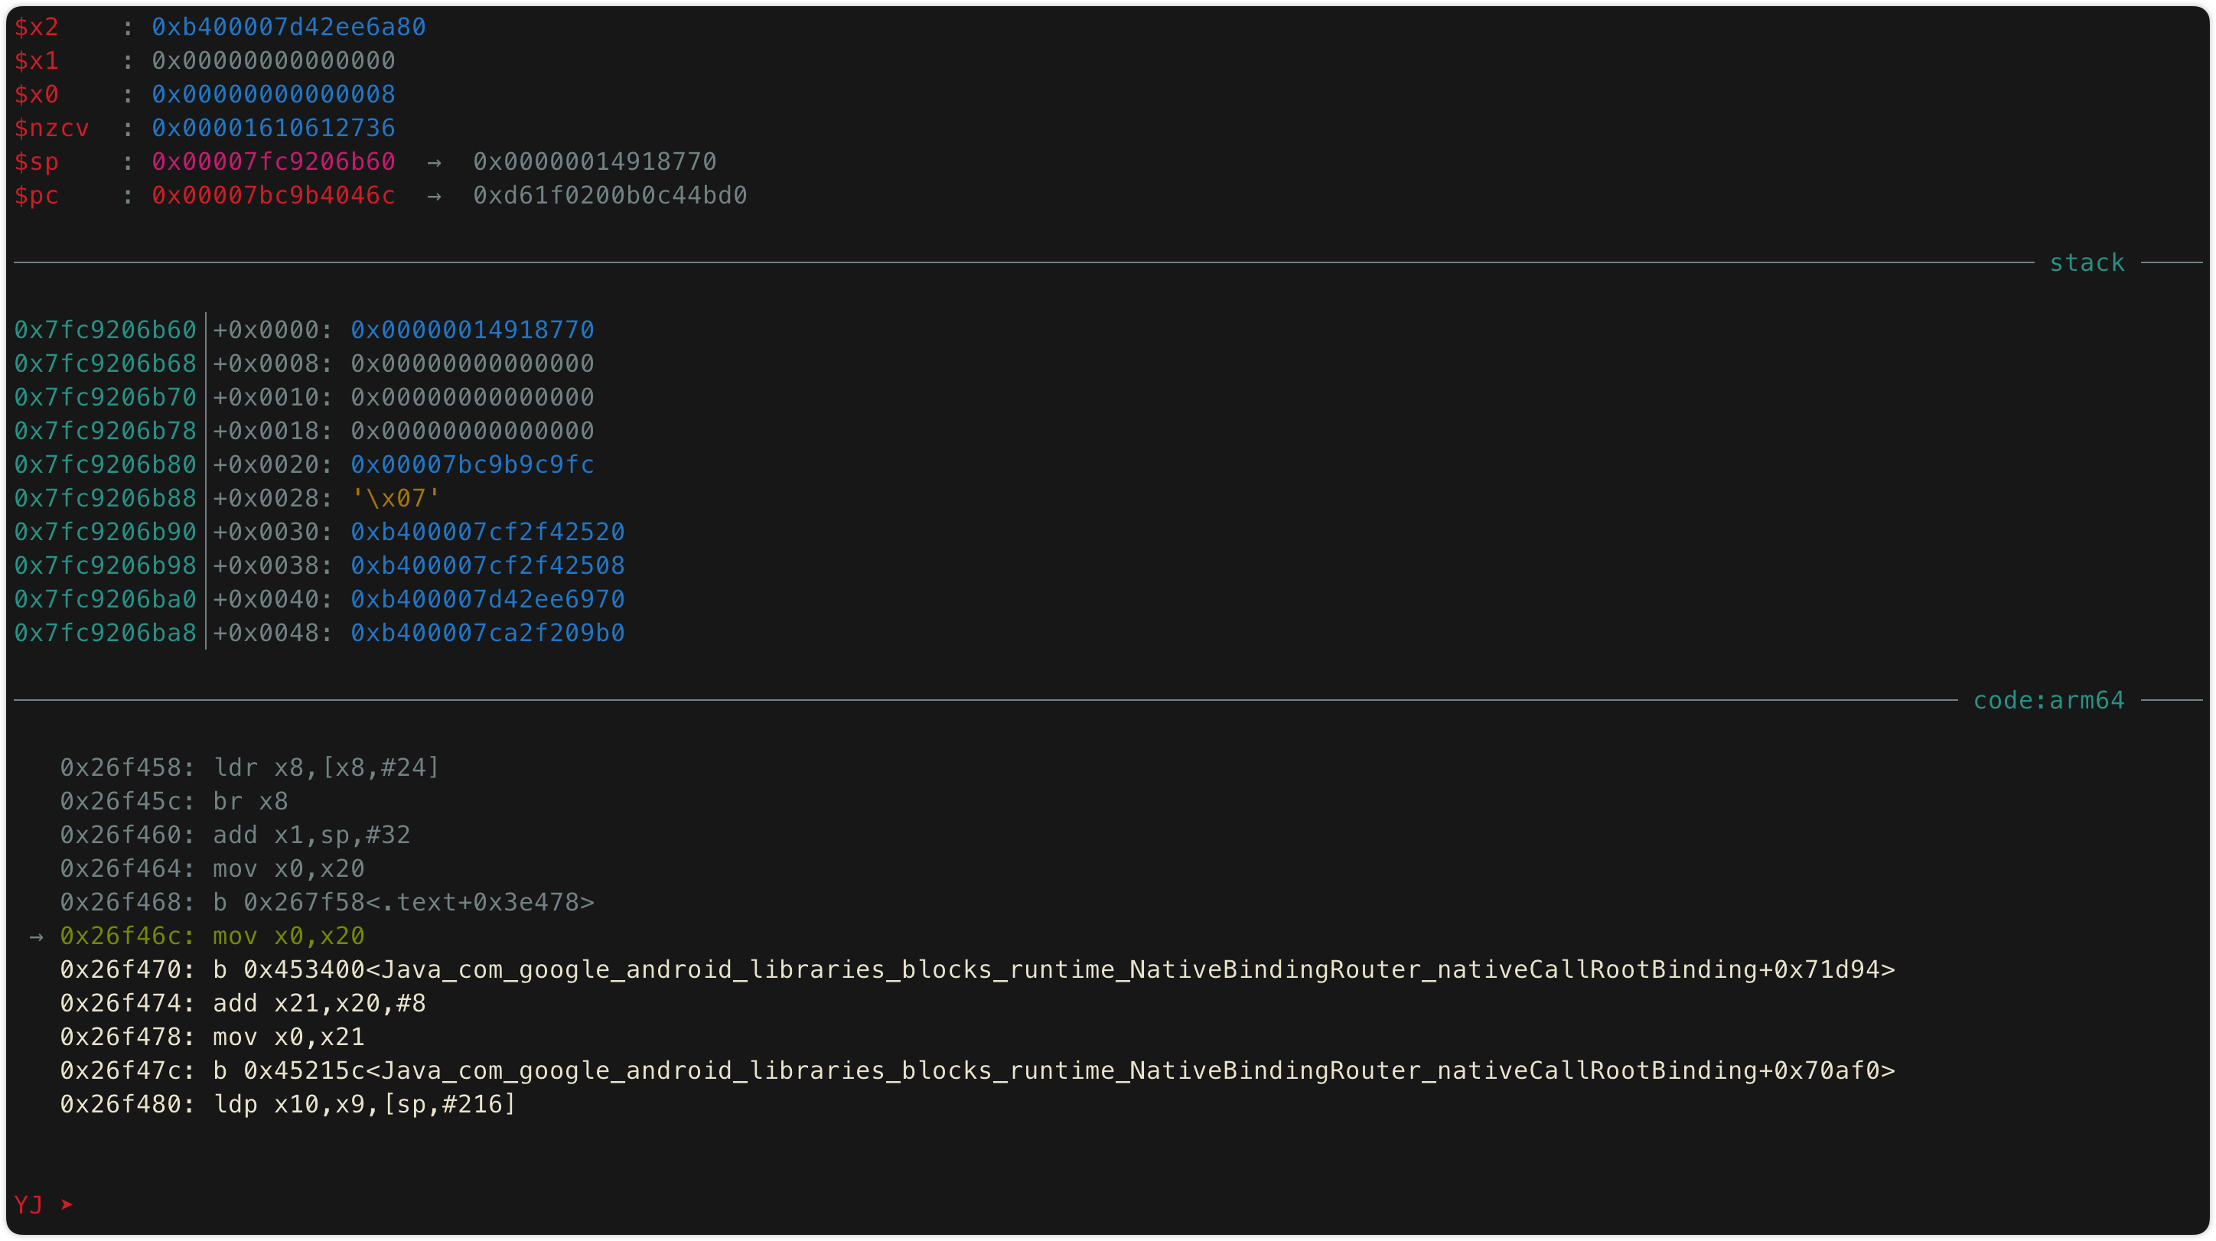Click stack value 0xb400007ca2f209b0

coord(487,633)
